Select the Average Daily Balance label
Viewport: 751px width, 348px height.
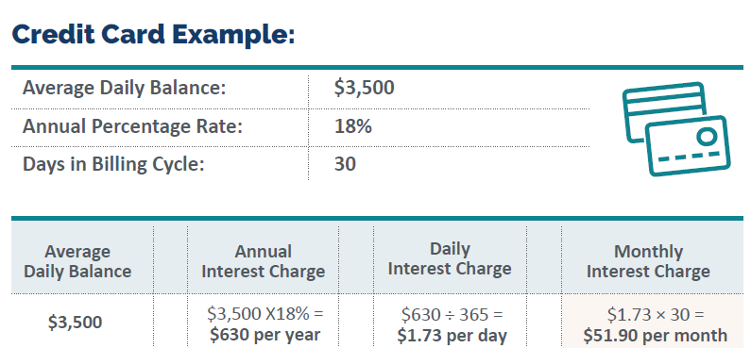tap(124, 88)
